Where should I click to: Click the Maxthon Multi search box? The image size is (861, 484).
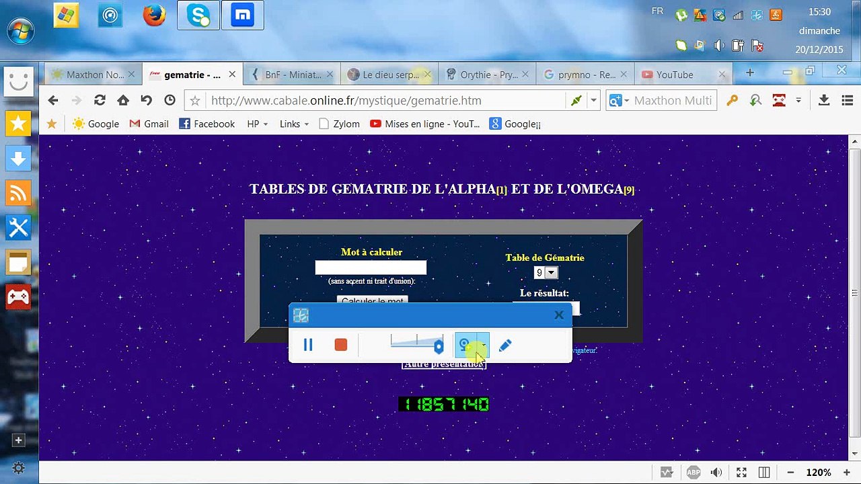(x=673, y=100)
